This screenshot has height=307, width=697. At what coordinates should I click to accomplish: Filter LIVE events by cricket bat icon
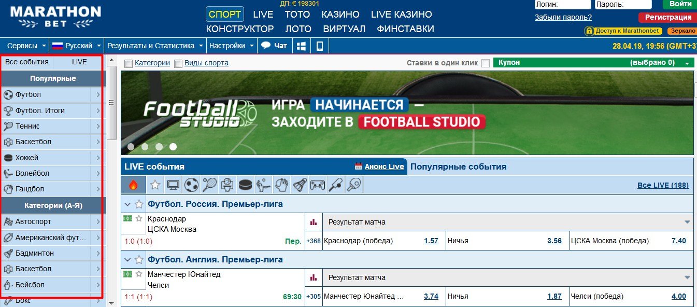tap(335, 185)
